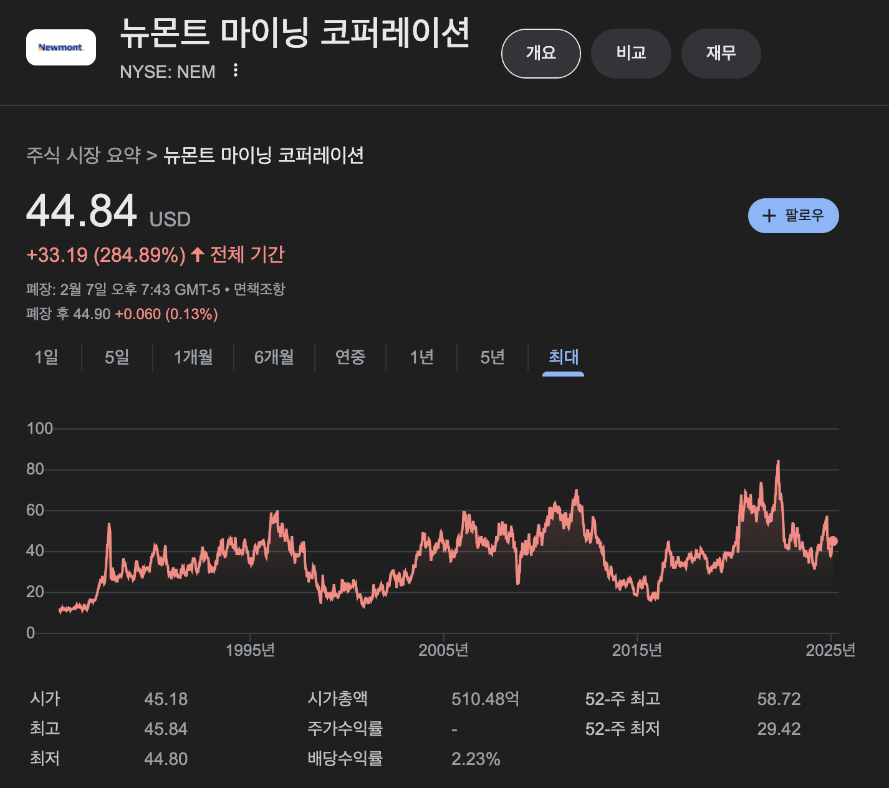This screenshot has width=889, height=788.
Task: Click the 배당수익률 value 2.23%
Action: [x=476, y=759]
